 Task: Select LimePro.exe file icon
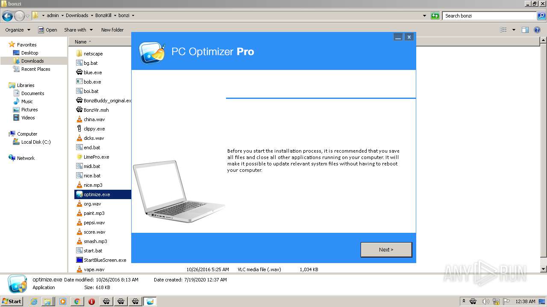click(x=79, y=157)
